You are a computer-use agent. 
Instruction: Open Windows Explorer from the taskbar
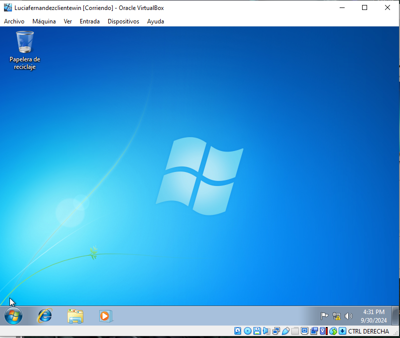pyautogui.click(x=75, y=316)
